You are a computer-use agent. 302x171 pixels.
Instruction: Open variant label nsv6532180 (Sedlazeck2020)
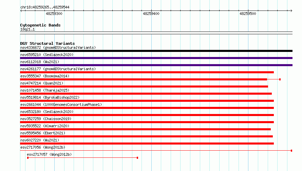click(x=47, y=112)
